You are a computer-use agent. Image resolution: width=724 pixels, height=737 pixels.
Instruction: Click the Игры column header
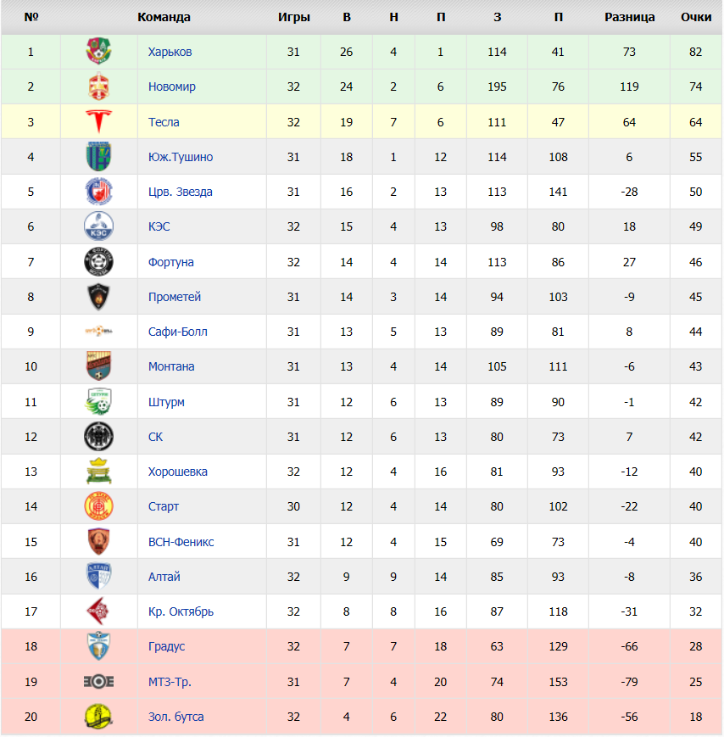[x=293, y=18]
